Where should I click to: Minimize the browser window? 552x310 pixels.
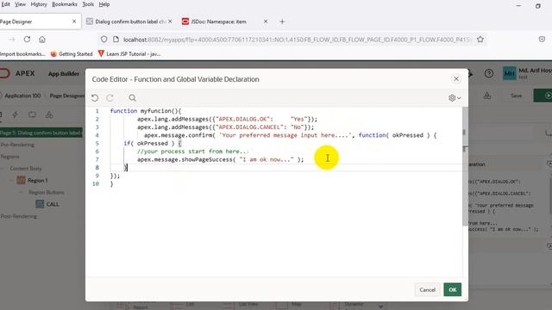click(x=518, y=5)
